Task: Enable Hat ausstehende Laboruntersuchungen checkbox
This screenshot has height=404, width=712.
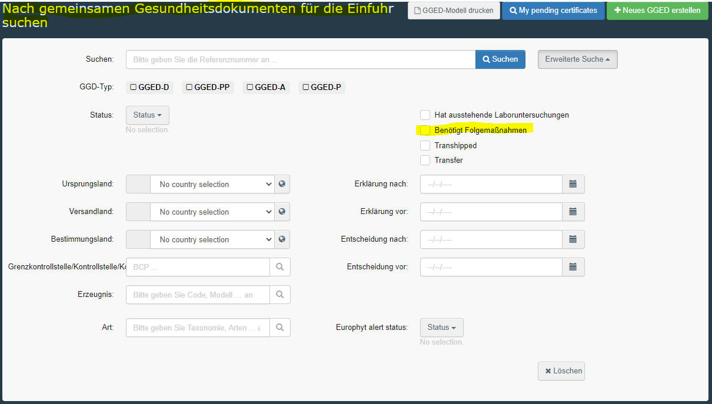Action: 425,115
